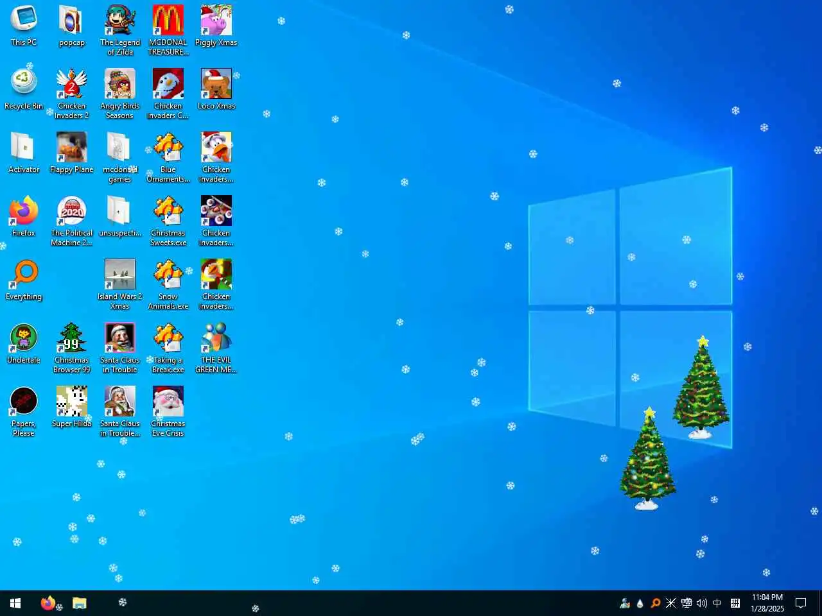
Task: Click the Blue Ornaments puzzle icon
Action: 168,158
